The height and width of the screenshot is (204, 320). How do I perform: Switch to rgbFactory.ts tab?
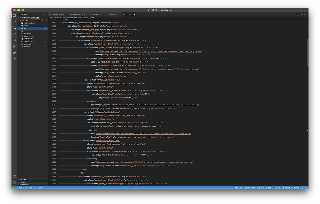point(98,15)
